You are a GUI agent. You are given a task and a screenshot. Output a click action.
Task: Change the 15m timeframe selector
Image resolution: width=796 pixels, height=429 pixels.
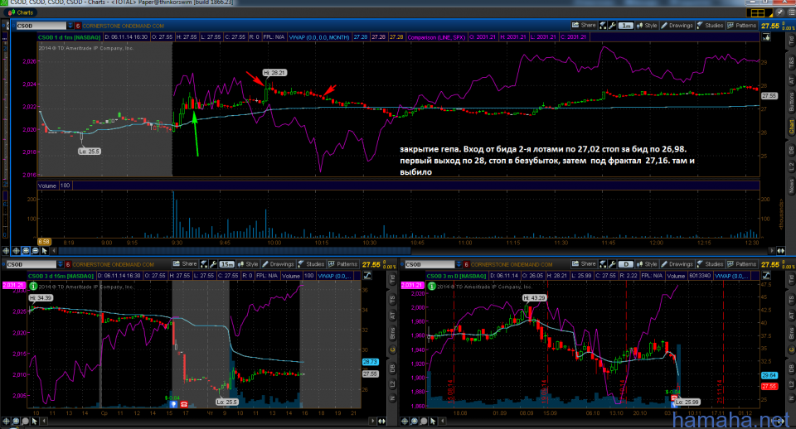(226, 264)
